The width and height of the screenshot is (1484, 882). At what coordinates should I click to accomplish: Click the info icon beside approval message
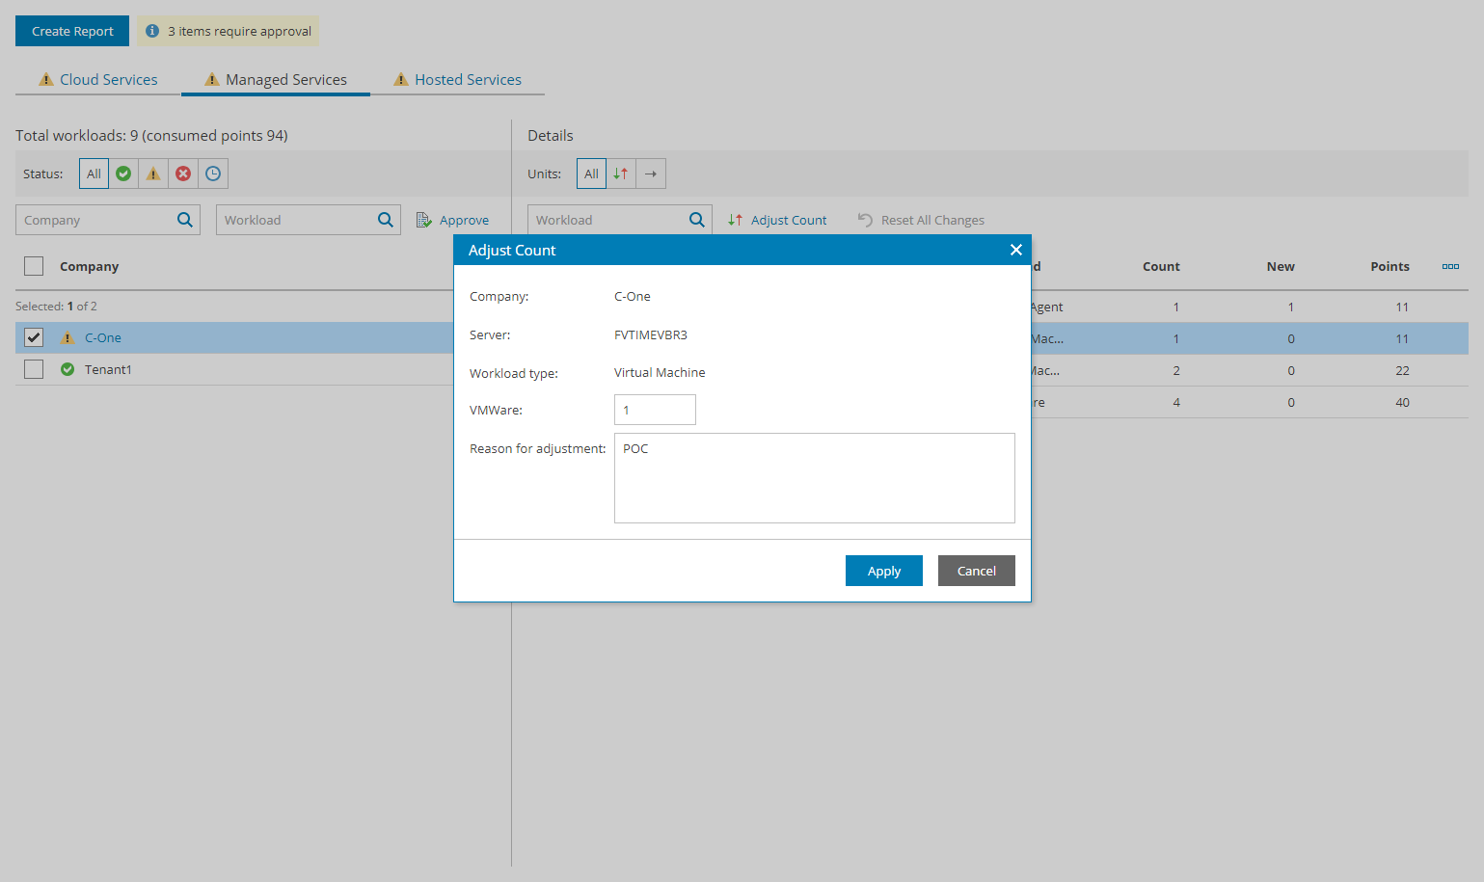152,30
